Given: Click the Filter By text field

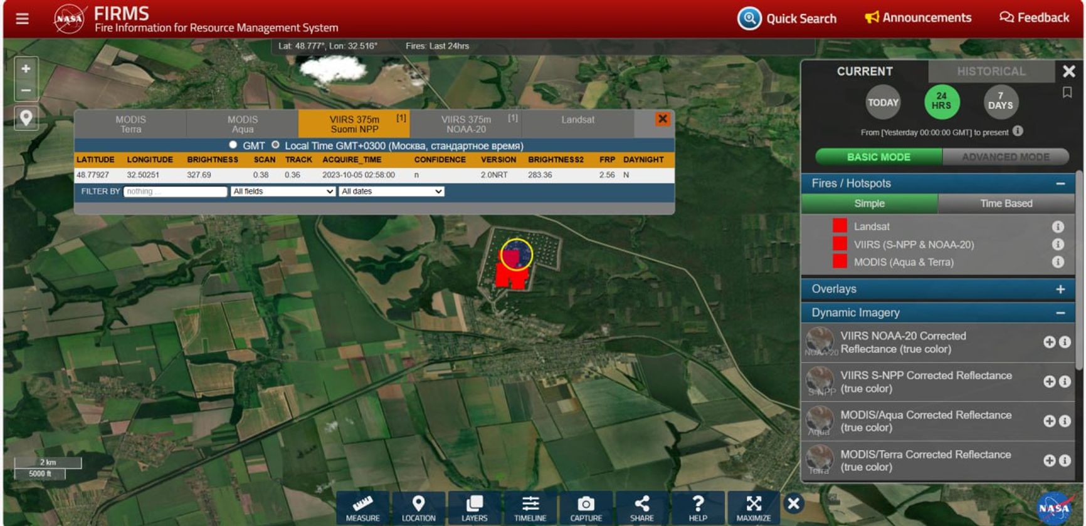Looking at the screenshot, I should point(175,192).
